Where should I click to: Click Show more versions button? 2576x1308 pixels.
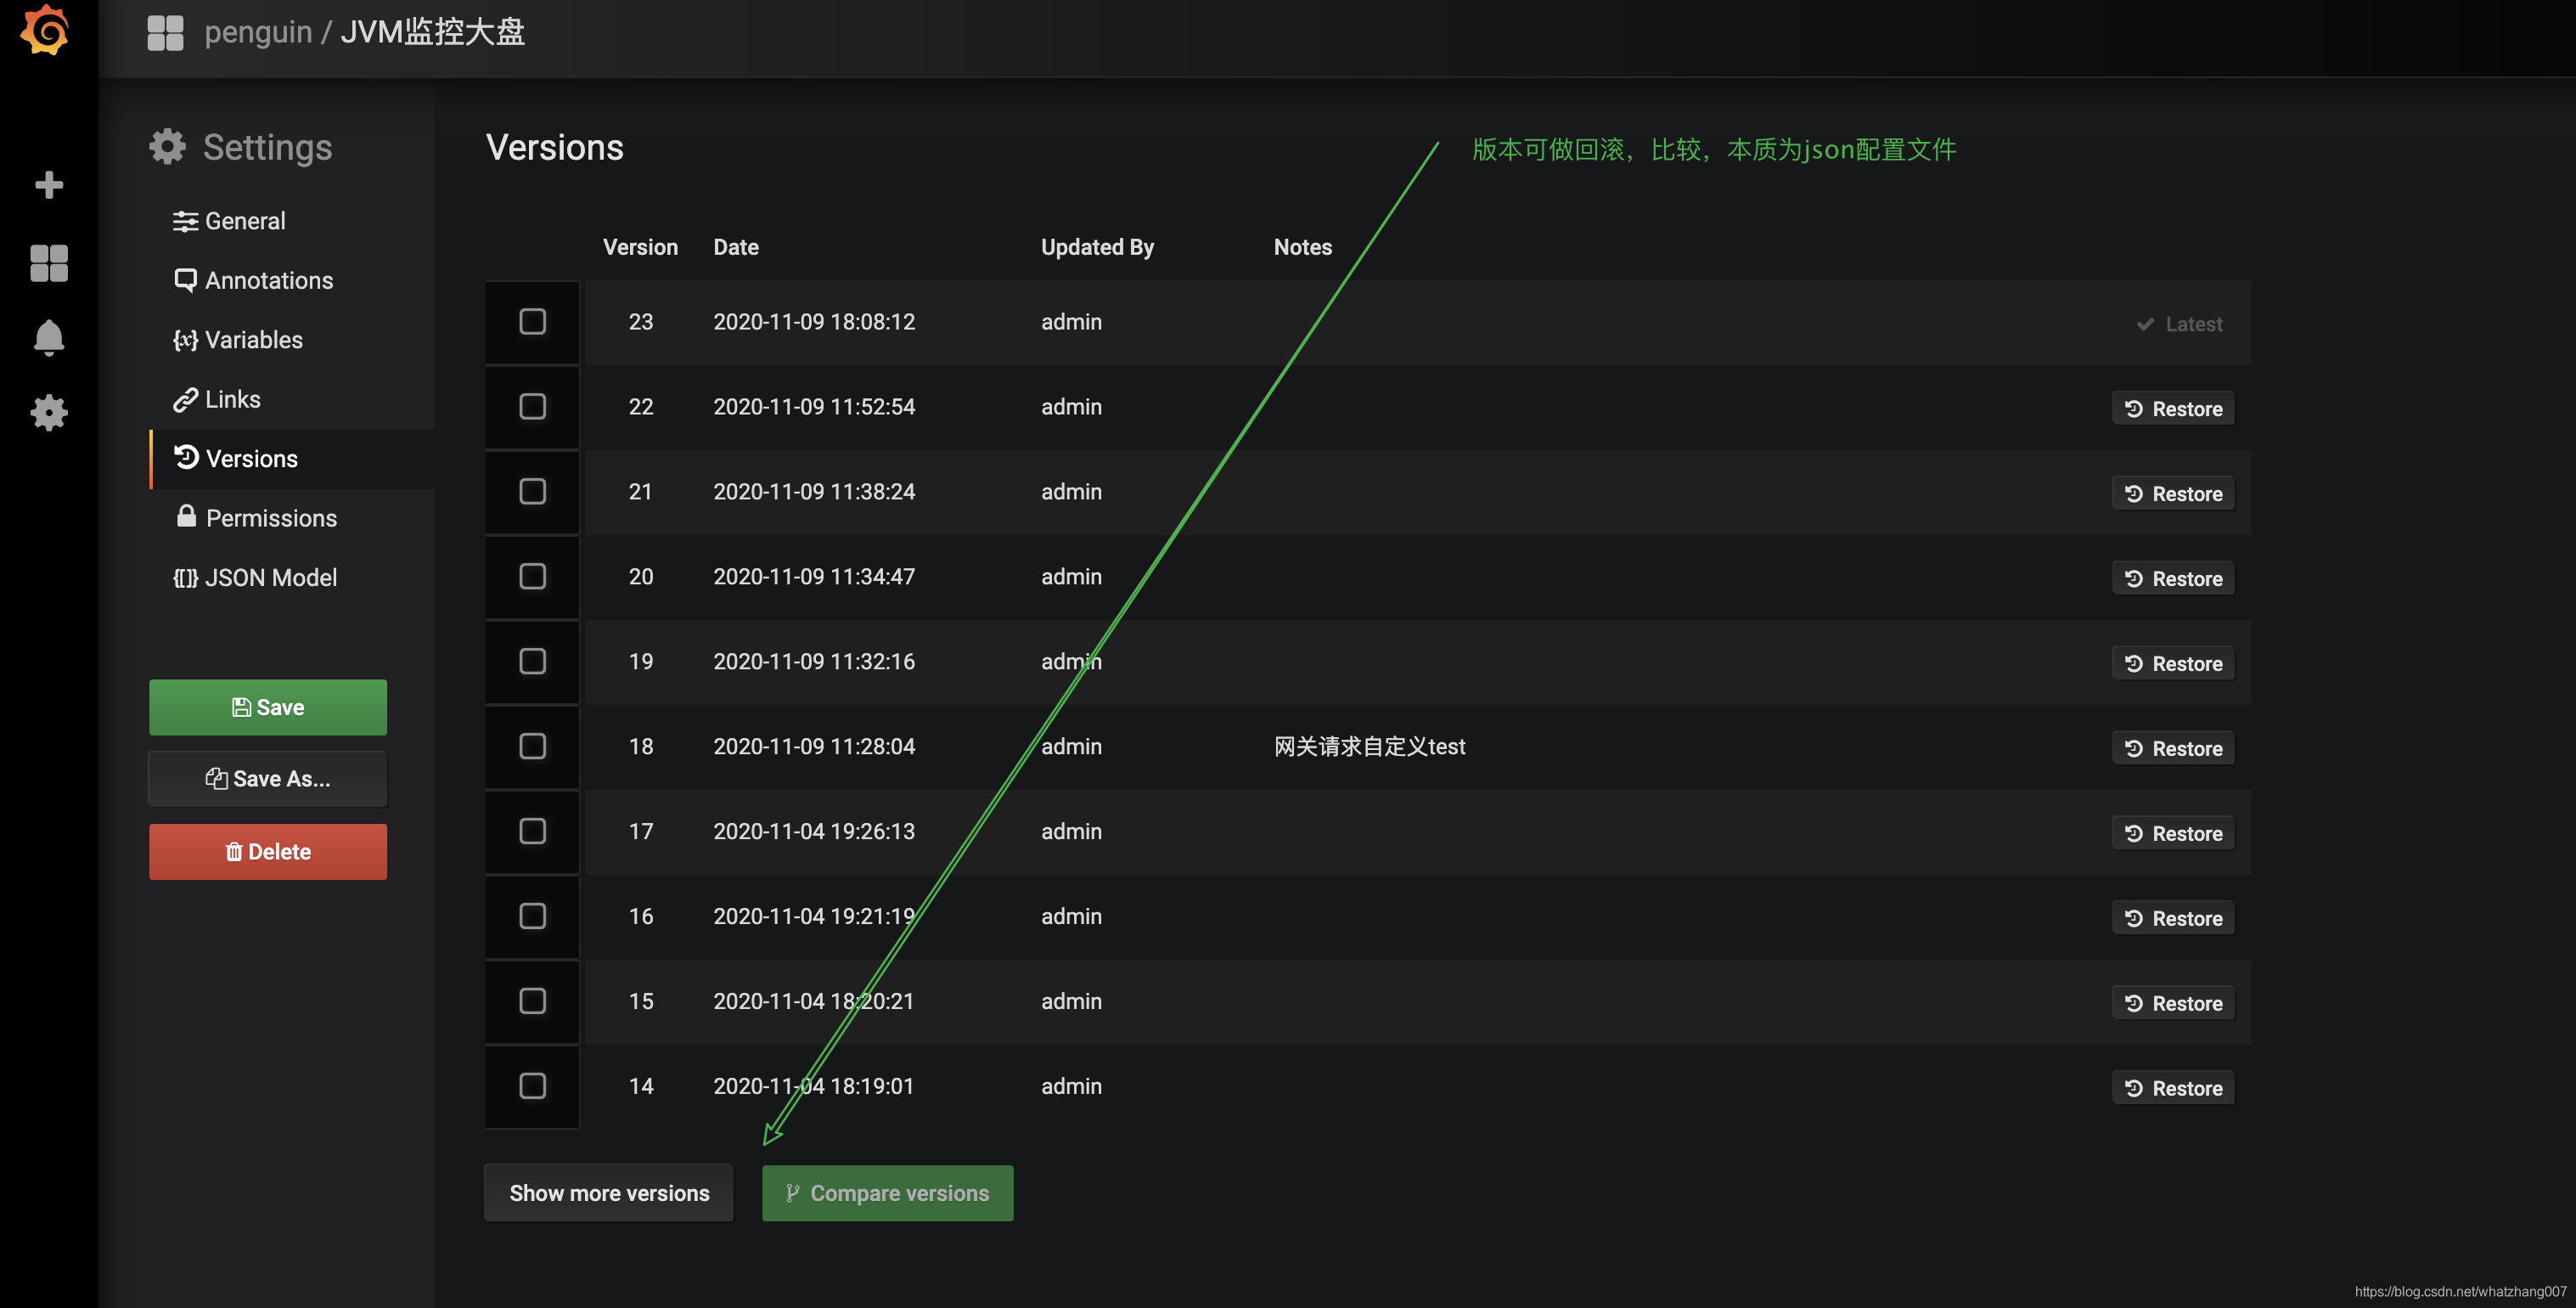[x=608, y=1193]
